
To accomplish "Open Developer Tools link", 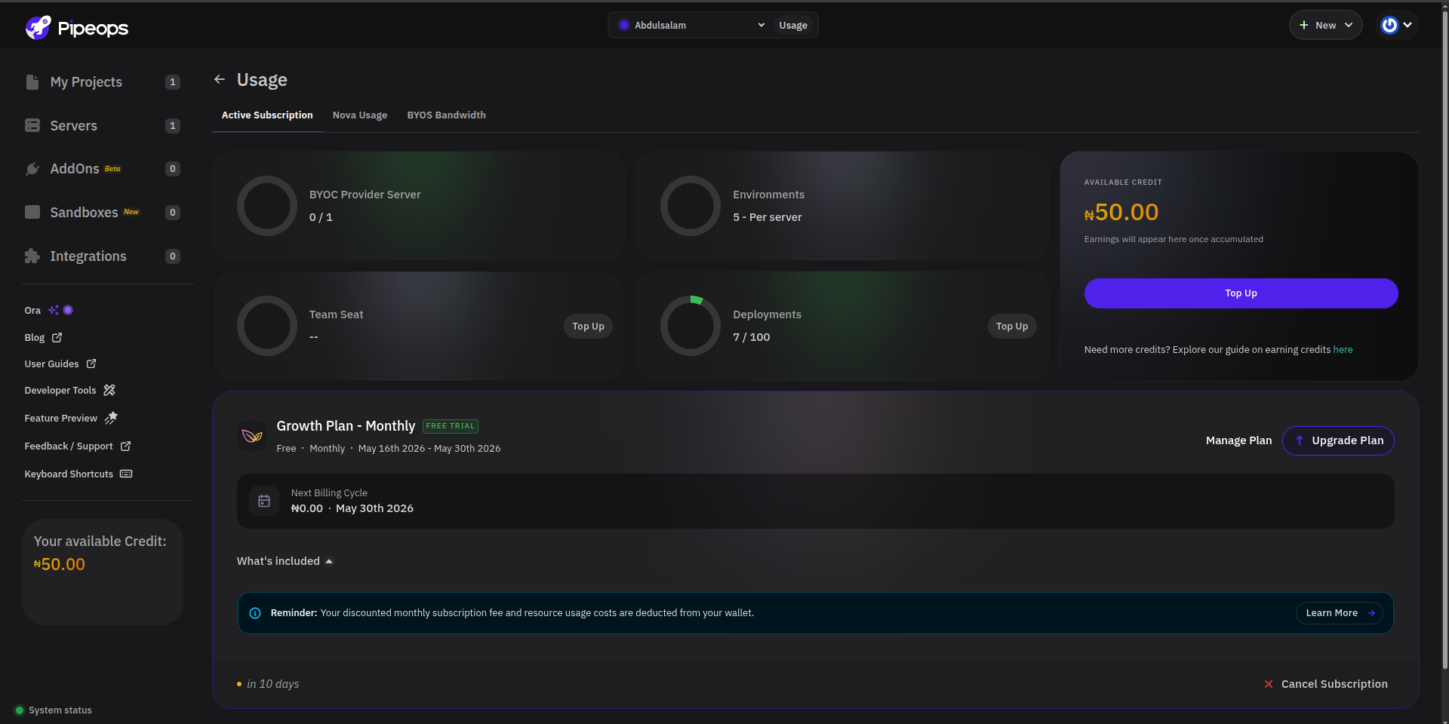I will coord(69,391).
